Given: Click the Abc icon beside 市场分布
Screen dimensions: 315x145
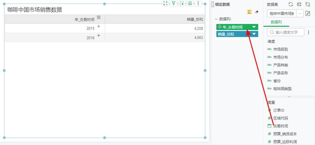Looking at the screenshot, I should [269, 57].
